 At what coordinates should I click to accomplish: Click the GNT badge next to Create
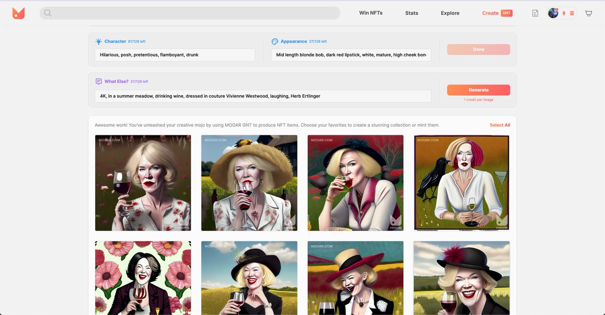click(x=507, y=13)
